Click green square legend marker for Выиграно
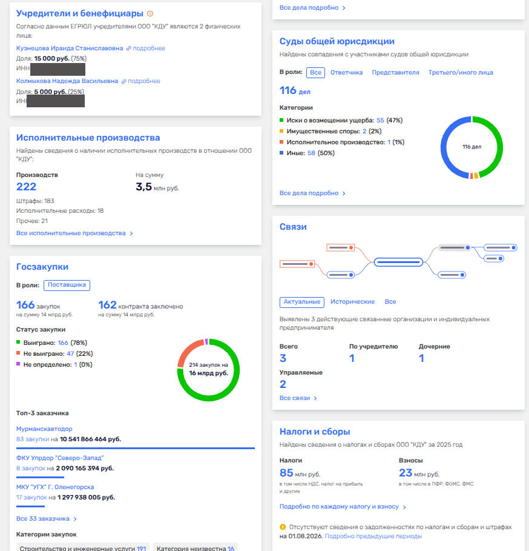Image resolution: width=529 pixels, height=551 pixels. pyautogui.click(x=18, y=342)
